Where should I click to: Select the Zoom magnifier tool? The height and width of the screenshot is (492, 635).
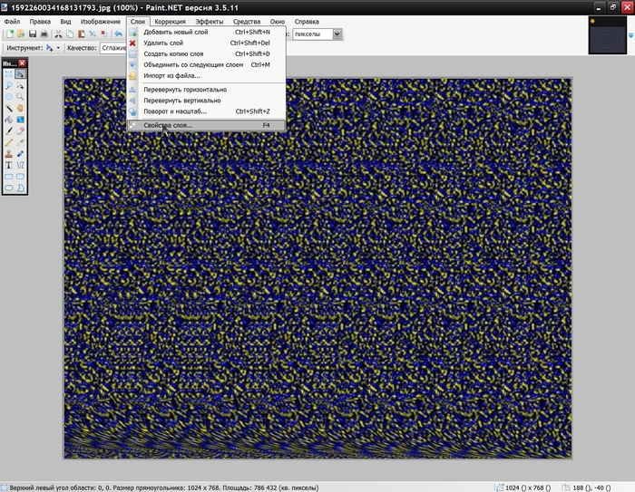(20, 97)
